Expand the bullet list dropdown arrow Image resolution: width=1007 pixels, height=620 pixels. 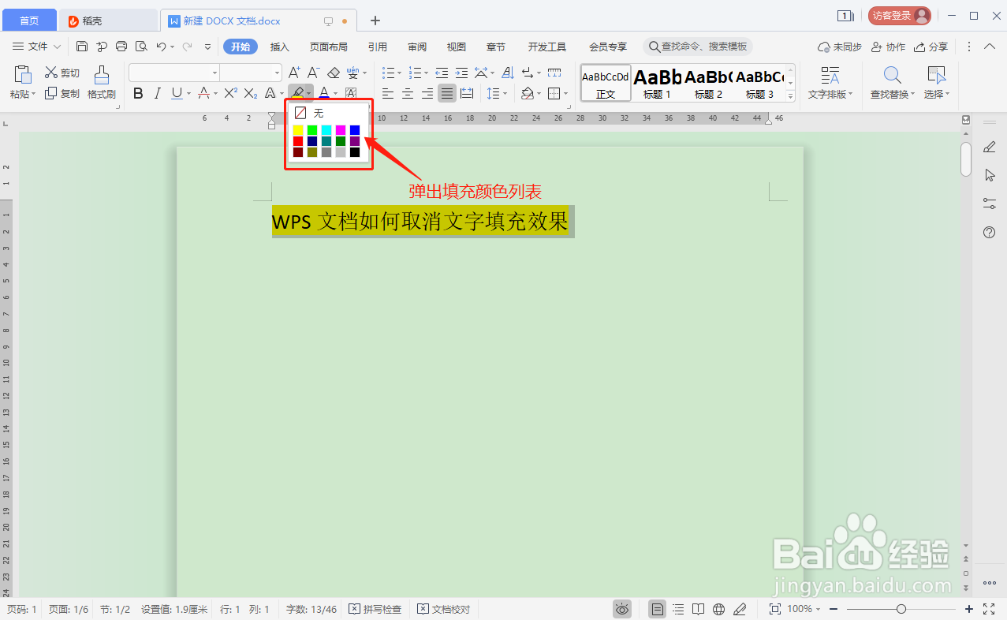click(x=400, y=73)
